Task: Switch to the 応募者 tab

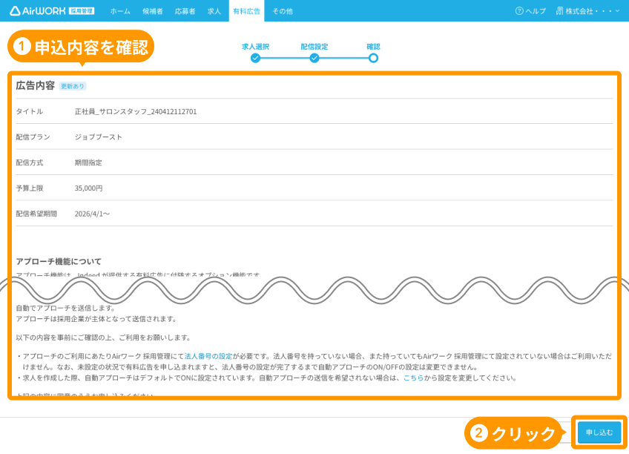Action: point(185,11)
